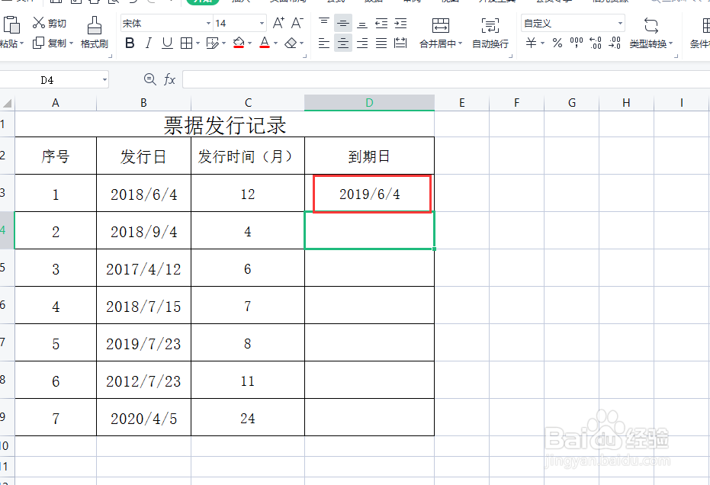Decrease indent in the alignment group
This screenshot has width=710, height=485.
382,23
